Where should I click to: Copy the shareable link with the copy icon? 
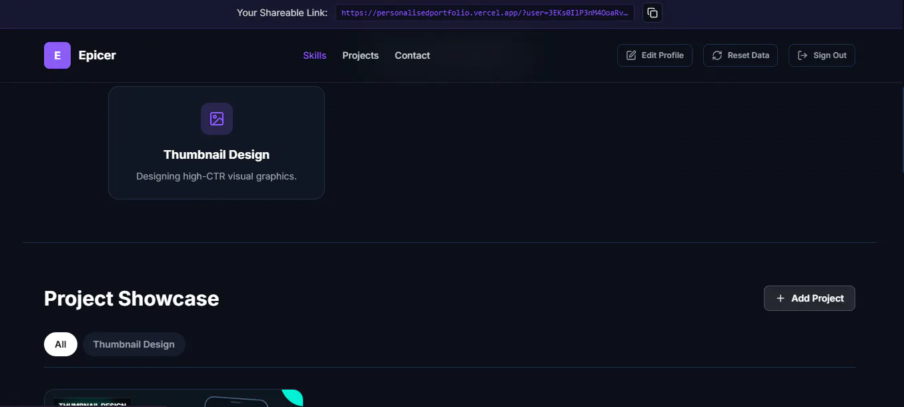[x=652, y=13]
